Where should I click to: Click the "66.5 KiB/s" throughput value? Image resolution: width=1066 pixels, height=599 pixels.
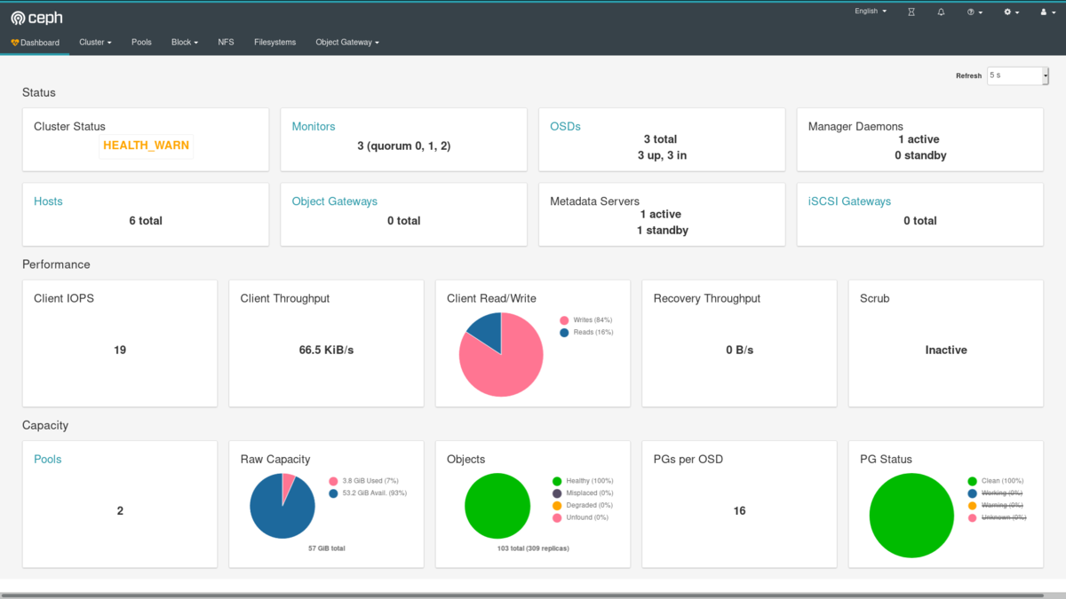(326, 351)
